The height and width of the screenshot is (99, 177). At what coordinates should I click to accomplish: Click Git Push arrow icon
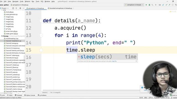click(170, 5)
